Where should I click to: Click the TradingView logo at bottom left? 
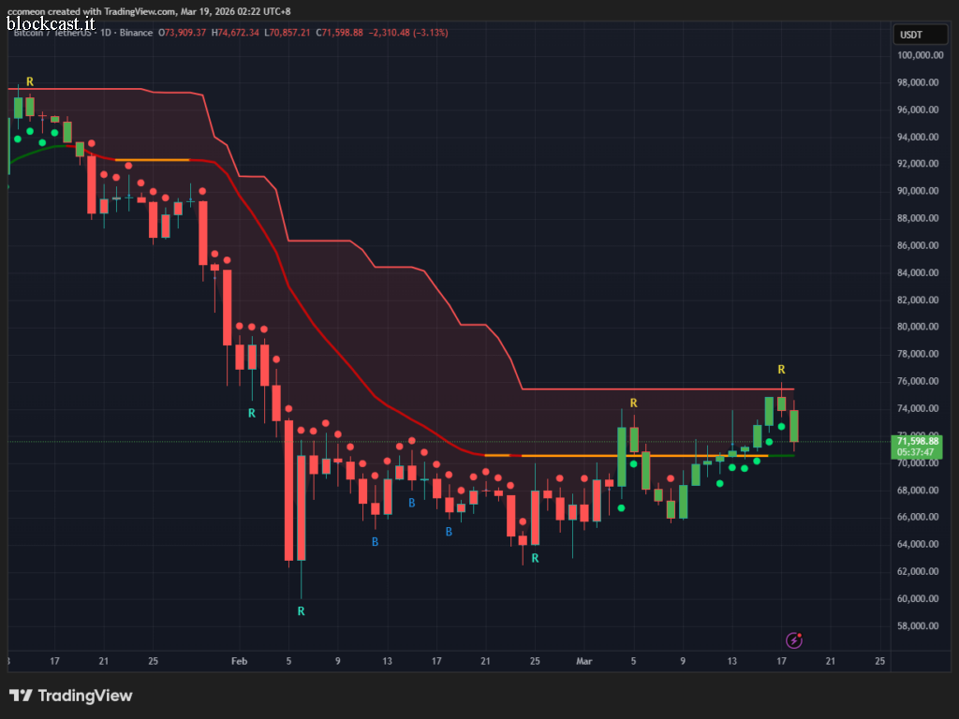pos(71,696)
